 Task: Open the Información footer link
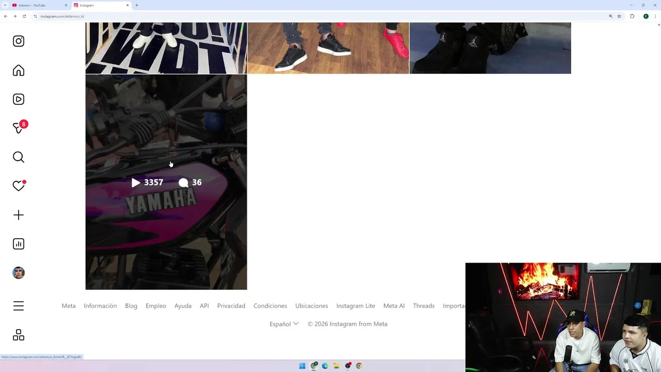point(100,306)
